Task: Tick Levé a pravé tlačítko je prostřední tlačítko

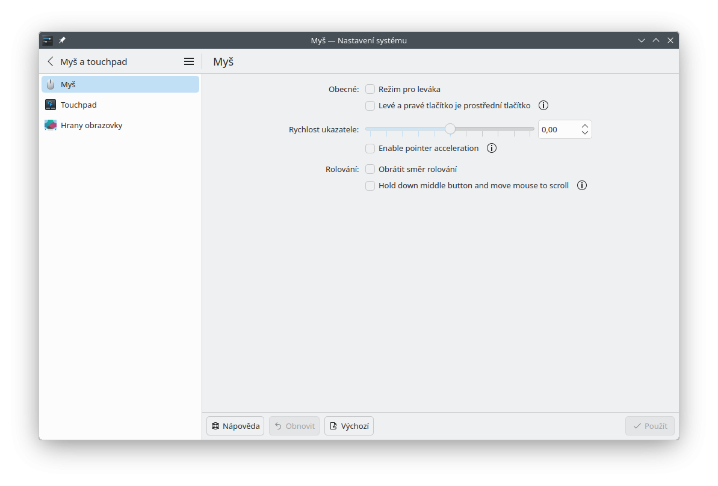Action: click(x=370, y=106)
